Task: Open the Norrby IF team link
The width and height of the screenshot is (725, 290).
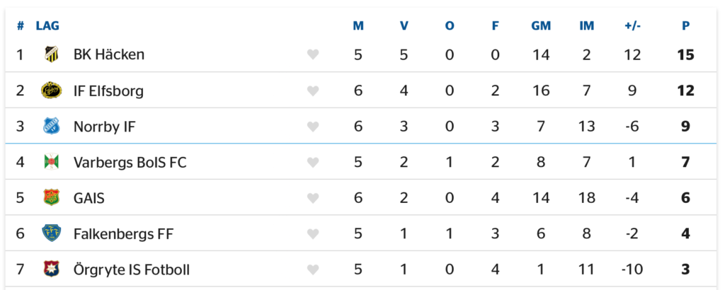Action: tap(104, 127)
